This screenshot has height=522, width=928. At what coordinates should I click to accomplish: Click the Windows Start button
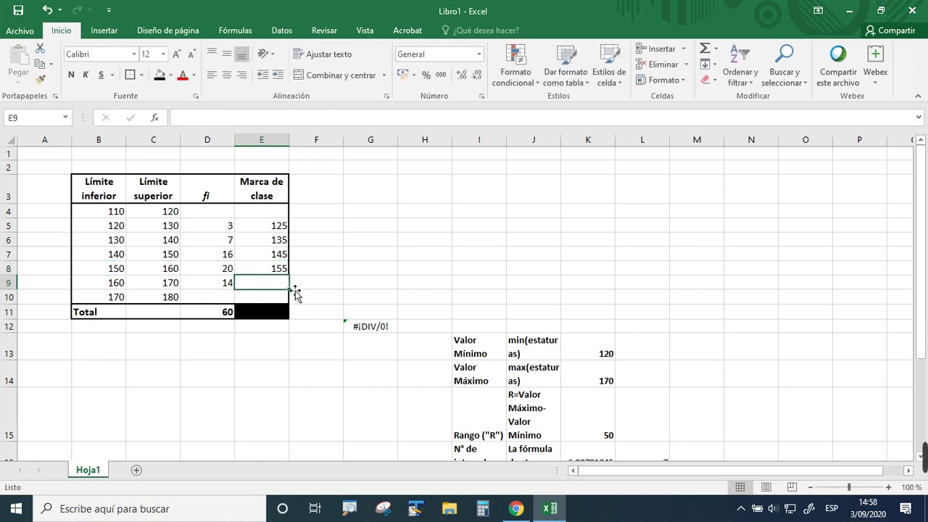click(x=16, y=508)
